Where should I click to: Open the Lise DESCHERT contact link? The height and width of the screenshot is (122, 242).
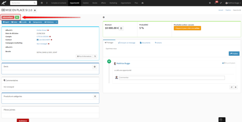point(44,40)
